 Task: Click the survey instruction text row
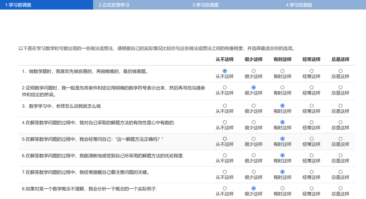pyautogui.click(x=159, y=48)
